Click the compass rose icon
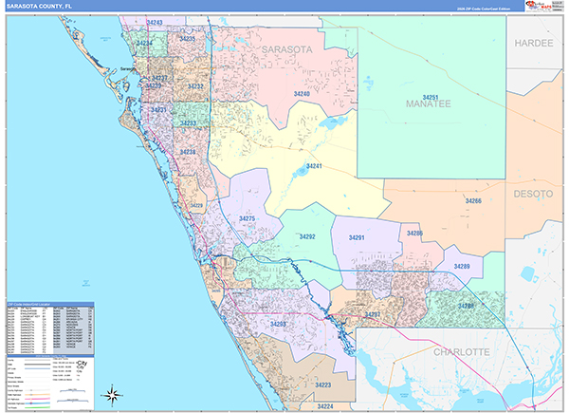569x413 pixels. (x=112, y=394)
